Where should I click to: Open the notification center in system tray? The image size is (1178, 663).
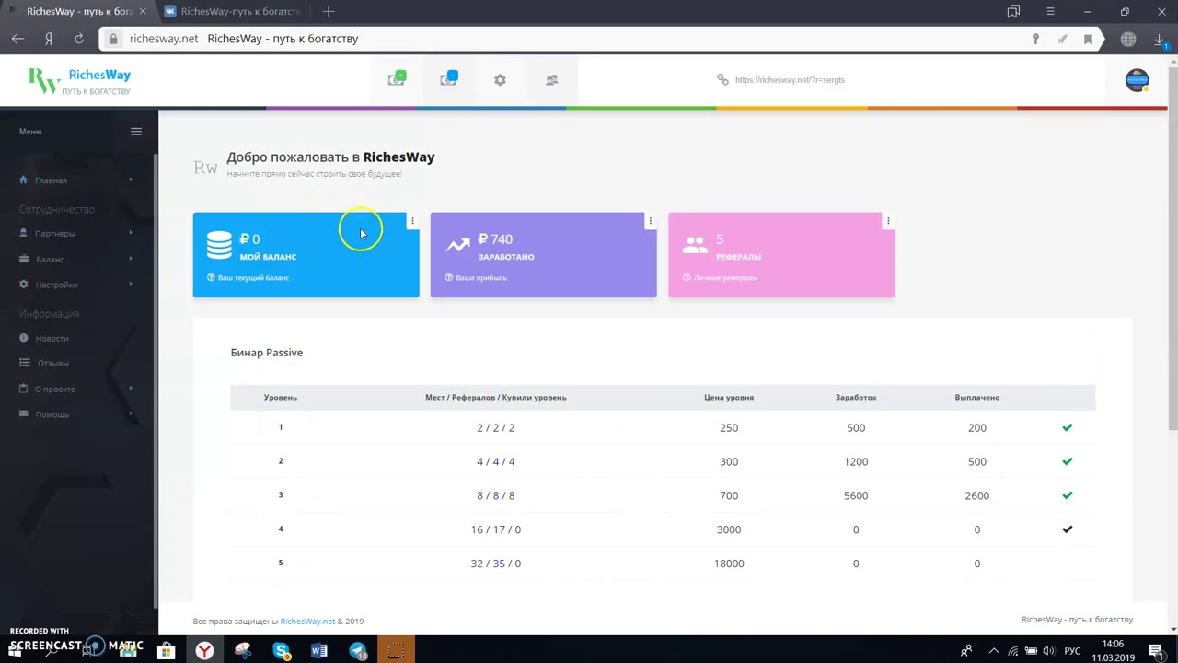[x=1155, y=650]
